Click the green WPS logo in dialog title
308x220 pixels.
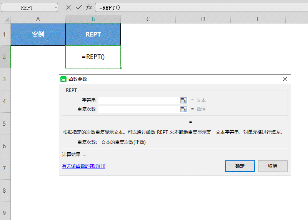pyautogui.click(x=63, y=79)
